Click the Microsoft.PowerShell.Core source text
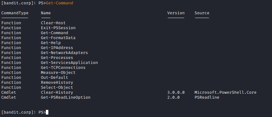272x117 pixels. [225, 92]
